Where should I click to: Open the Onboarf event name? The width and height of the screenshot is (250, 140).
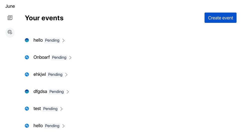(41, 57)
